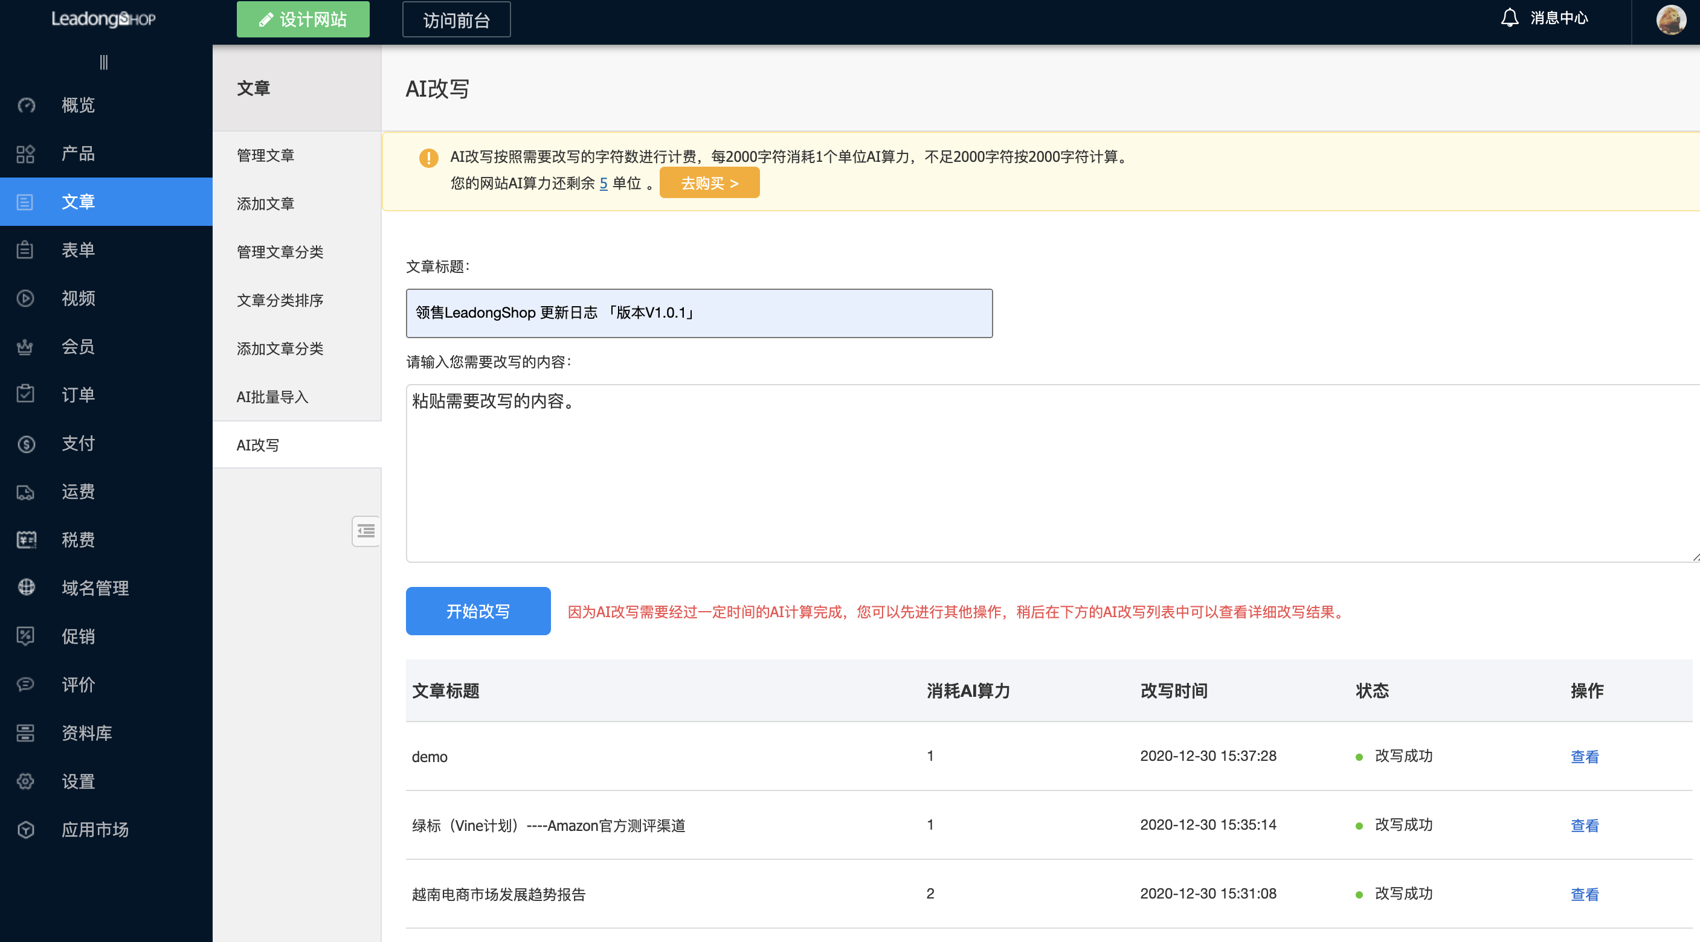Screen dimensions: 1700x942
Task: Open the App Market (应用市场) cube icon
Action: pos(26,829)
